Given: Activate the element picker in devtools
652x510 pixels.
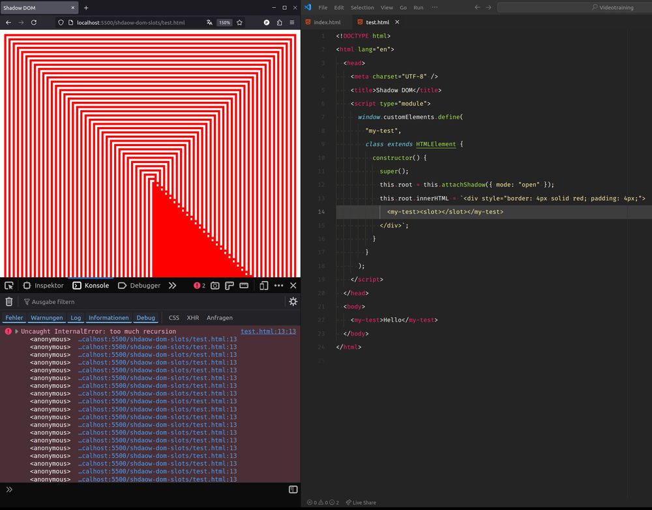Looking at the screenshot, I should (9, 286).
